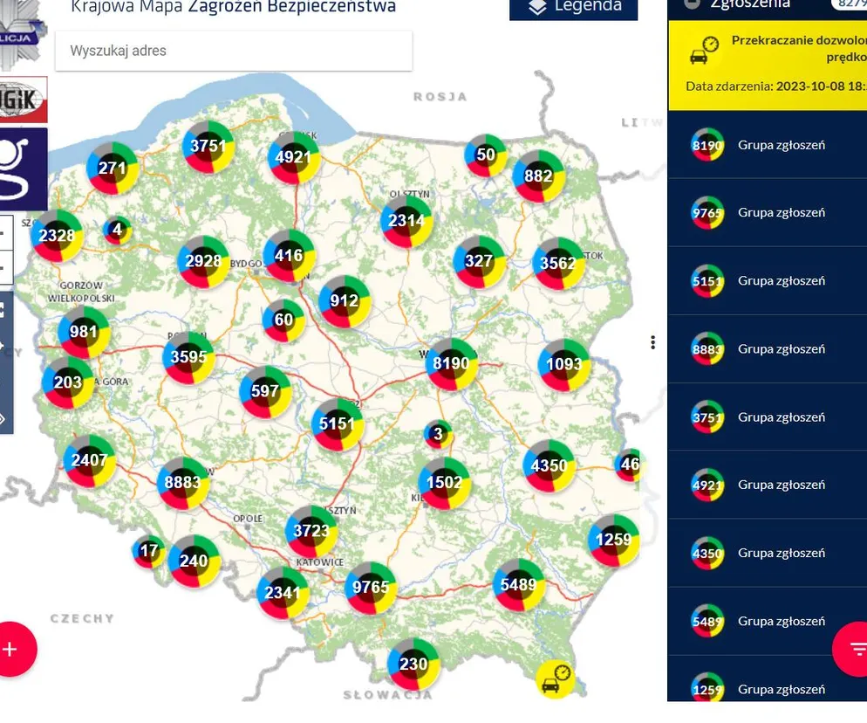Click the 271 map cluster

point(113,168)
